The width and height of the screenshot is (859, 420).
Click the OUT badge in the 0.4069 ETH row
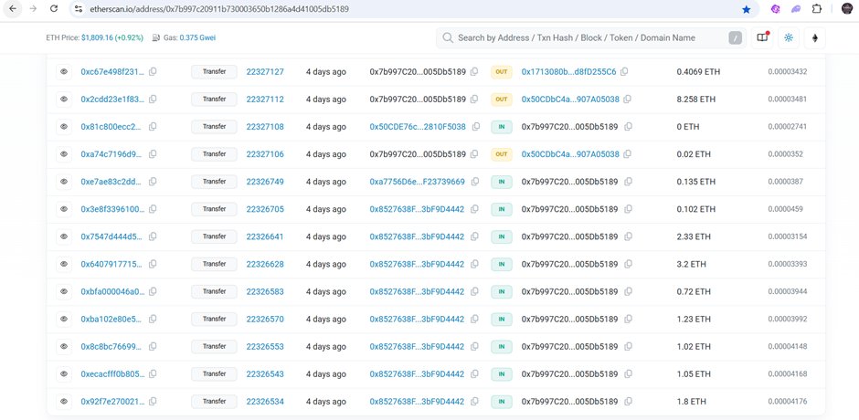coord(502,72)
